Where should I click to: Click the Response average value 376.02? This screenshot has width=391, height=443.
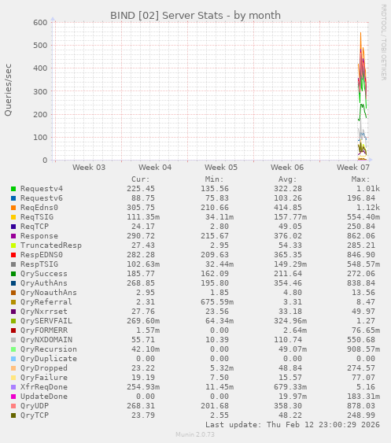(x=288, y=236)
